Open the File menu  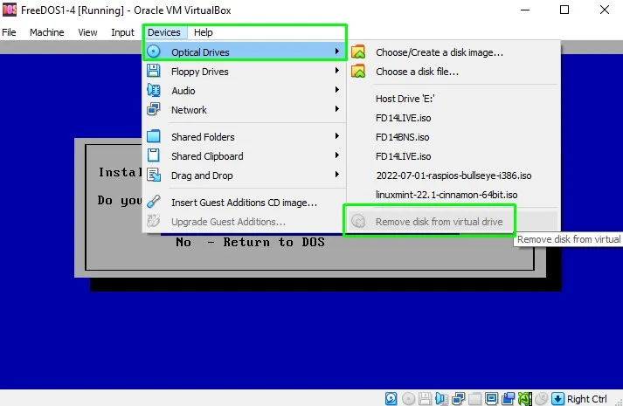[9, 32]
